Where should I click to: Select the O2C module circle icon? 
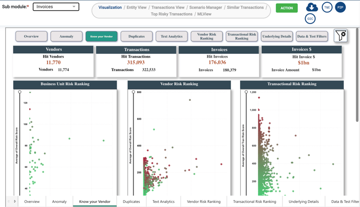(310, 19)
